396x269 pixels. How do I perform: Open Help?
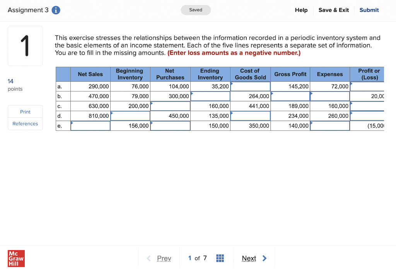click(301, 10)
